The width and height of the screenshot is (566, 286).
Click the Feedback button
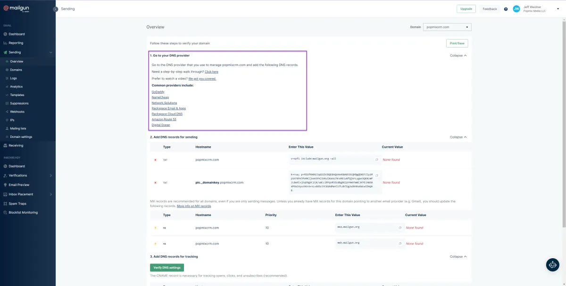(x=490, y=9)
